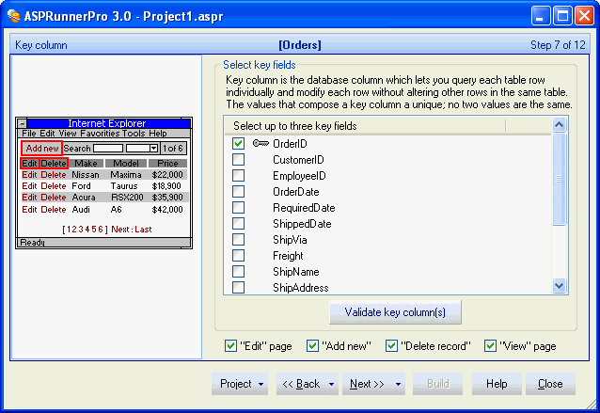
Task: Check the OrderDate key field checkbox
Action: click(238, 191)
